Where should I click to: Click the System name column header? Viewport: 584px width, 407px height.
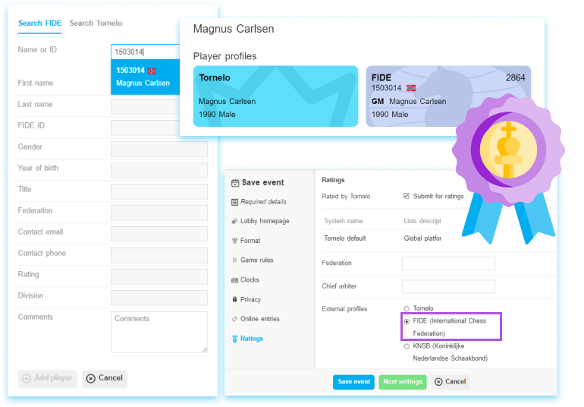[344, 221]
